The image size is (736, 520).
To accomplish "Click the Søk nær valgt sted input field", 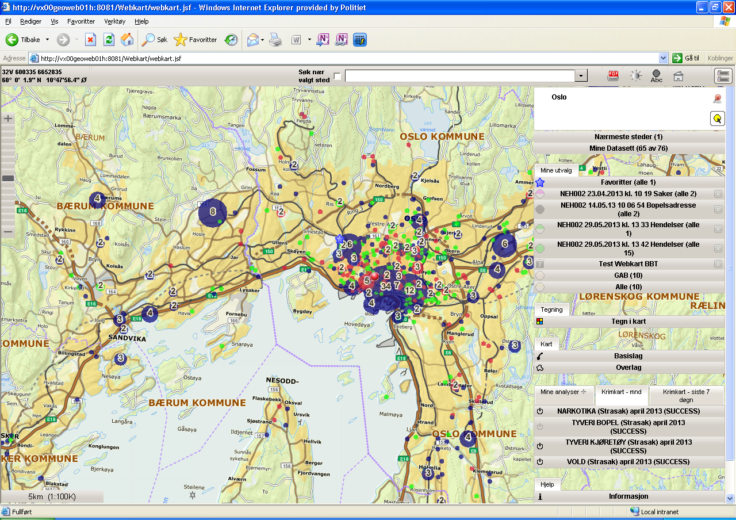I will pyautogui.click(x=460, y=76).
